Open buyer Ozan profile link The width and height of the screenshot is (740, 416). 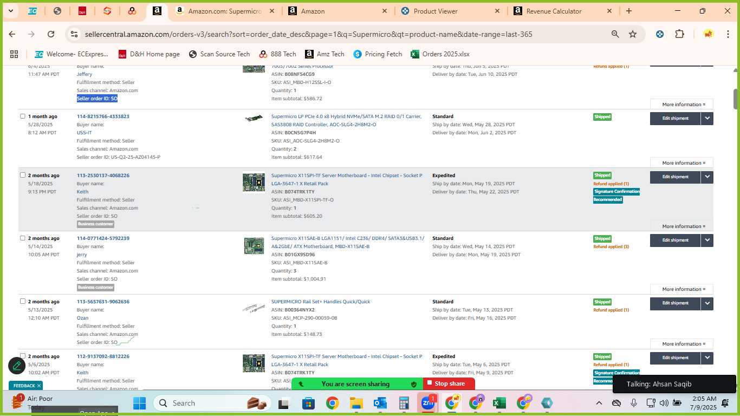point(82,318)
